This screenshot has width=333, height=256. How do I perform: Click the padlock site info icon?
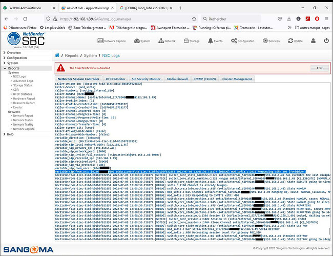tap(55, 19)
